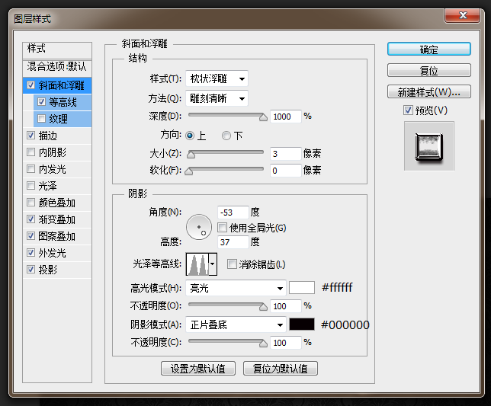Click the 高度 field showing 37
491x406 pixels.
point(233,241)
